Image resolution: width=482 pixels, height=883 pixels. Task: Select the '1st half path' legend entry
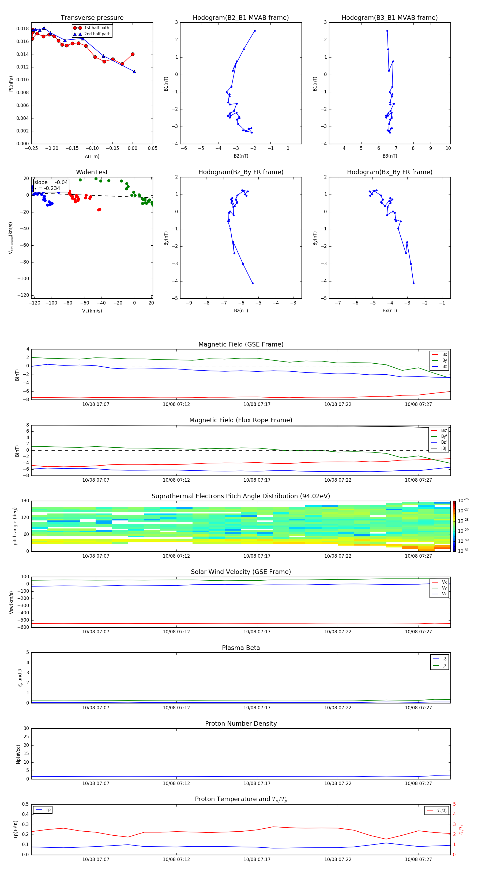tap(92, 28)
